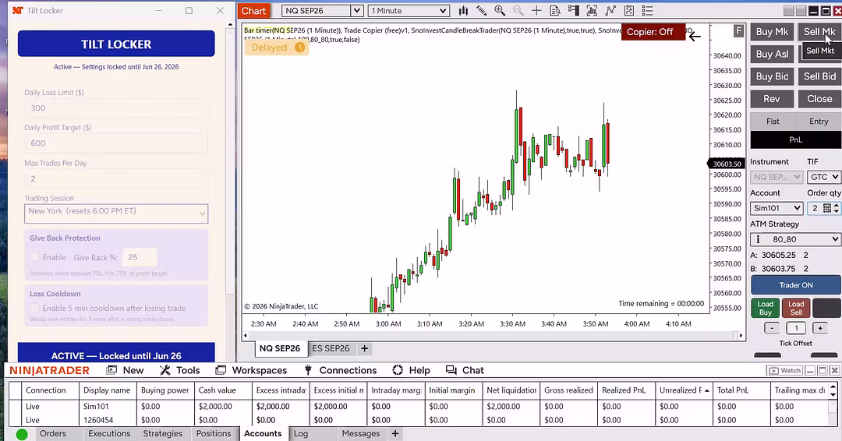Activate the crosshair cursor icon
Screen dimensions: 842x441
click(536, 11)
